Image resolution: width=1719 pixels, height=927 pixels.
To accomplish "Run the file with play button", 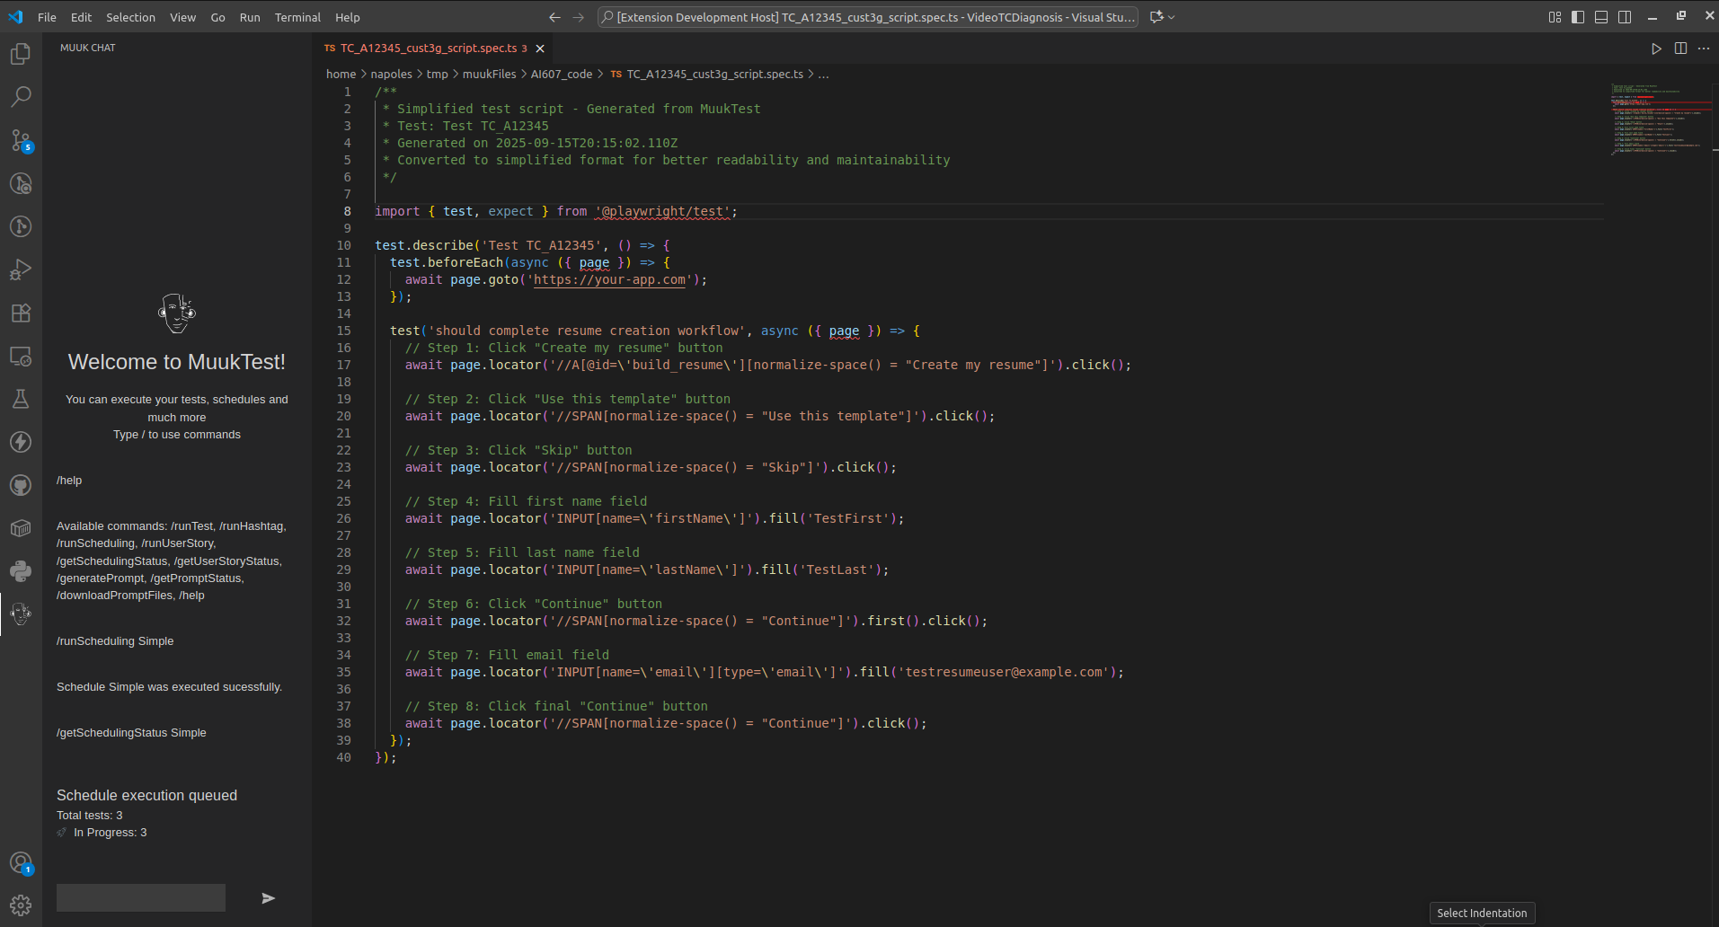I will tap(1656, 49).
